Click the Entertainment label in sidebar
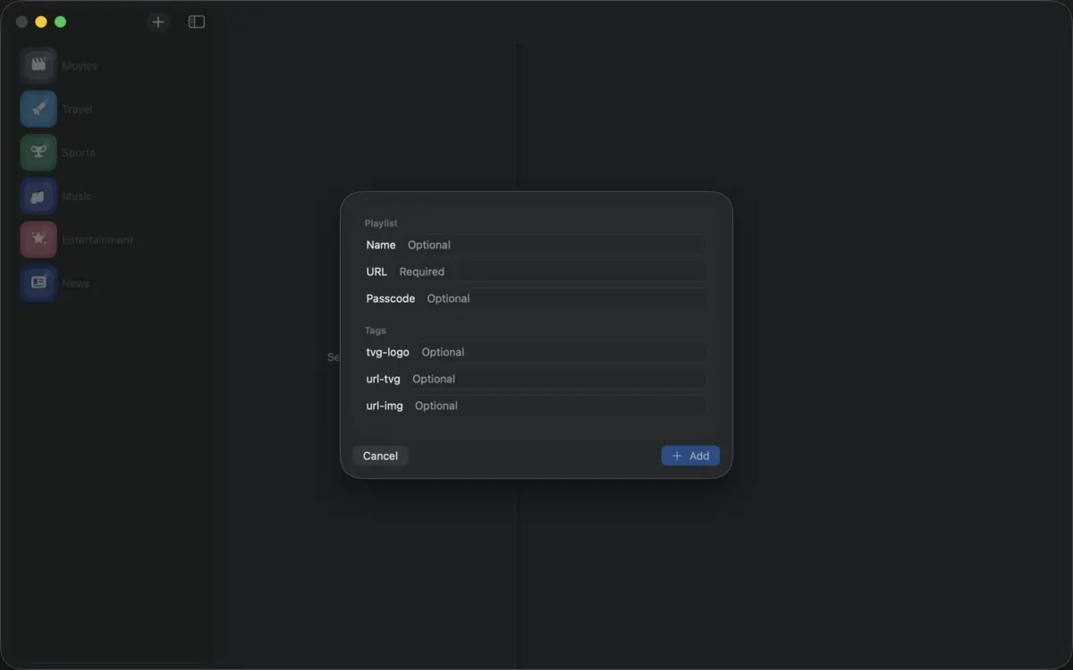Image resolution: width=1073 pixels, height=670 pixels. click(x=97, y=239)
